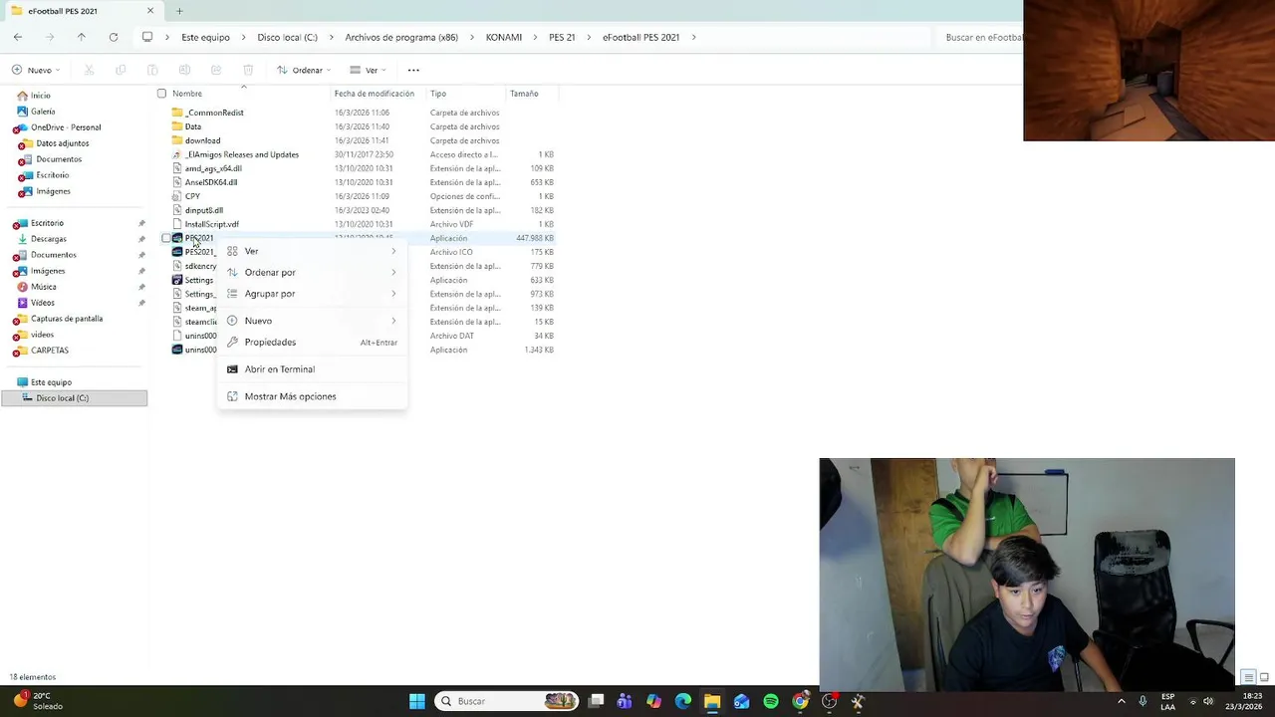Click the Nuevo button in toolbar
This screenshot has width=1275, height=717.
36,70
